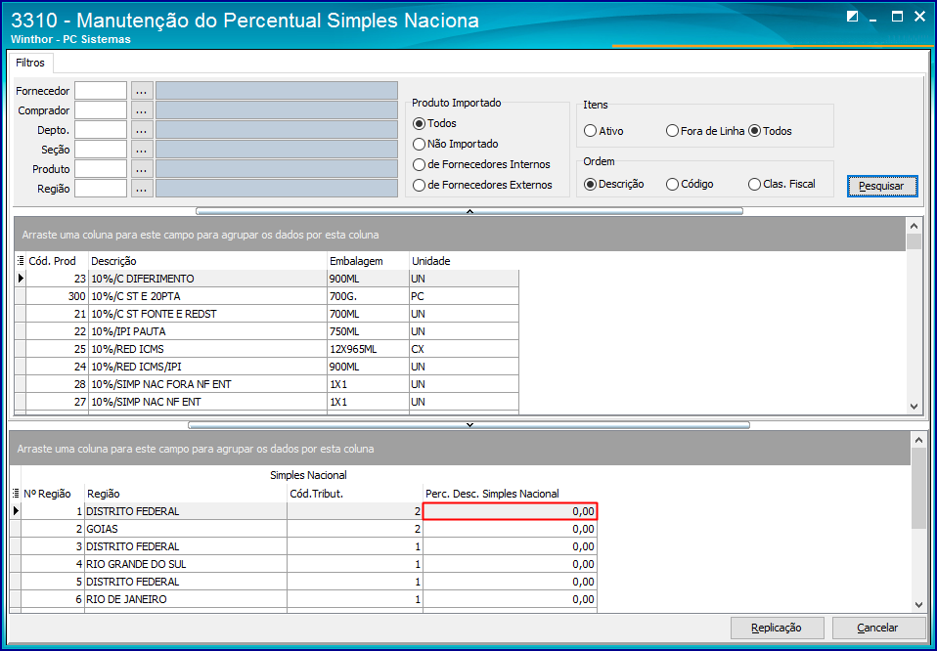Click the Produto code input field
The width and height of the screenshot is (937, 651).
pyautogui.click(x=101, y=169)
